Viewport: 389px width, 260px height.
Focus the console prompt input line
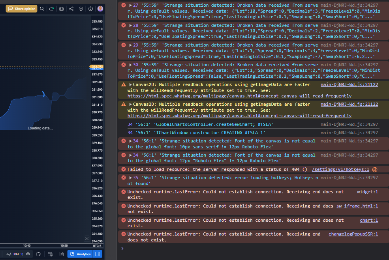pyautogui.click(x=253, y=249)
